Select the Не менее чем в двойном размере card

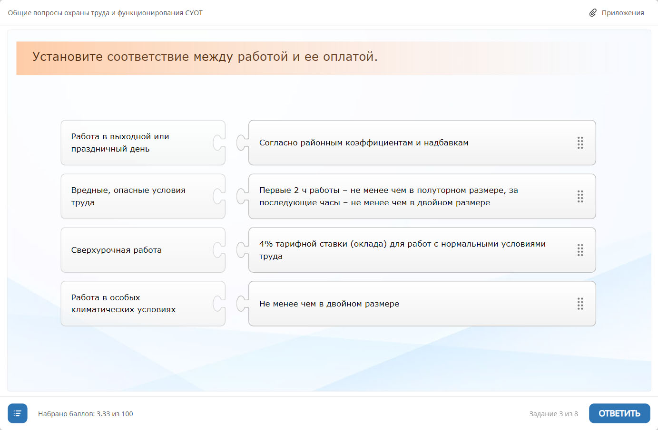409,304
